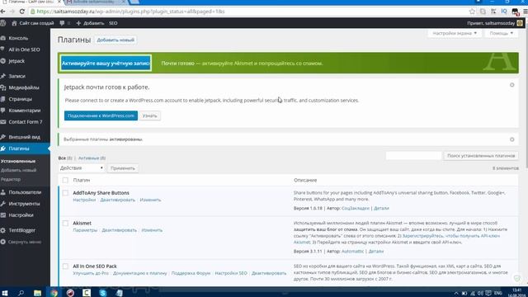Open Skype from taskbar
Image resolution: width=528 pixels, height=297 pixels.
[102, 293]
